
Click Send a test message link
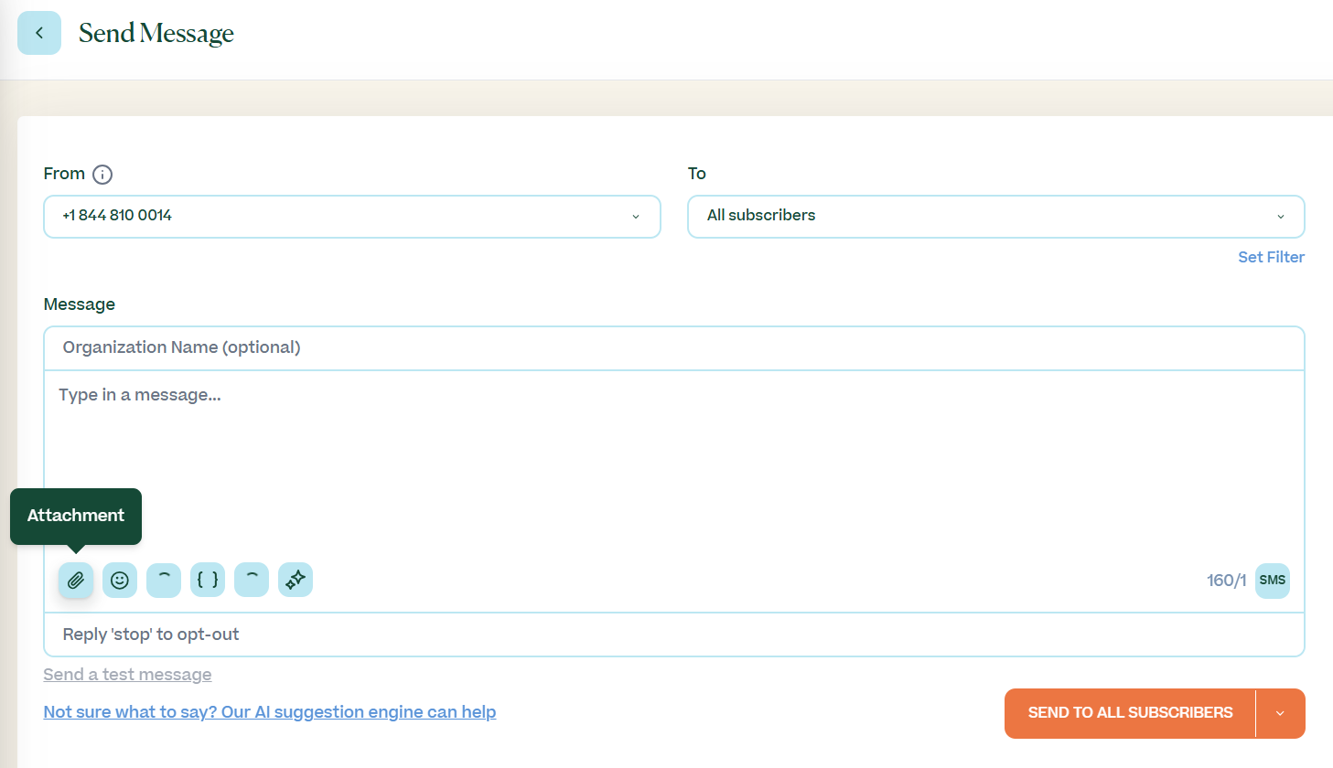click(x=127, y=675)
